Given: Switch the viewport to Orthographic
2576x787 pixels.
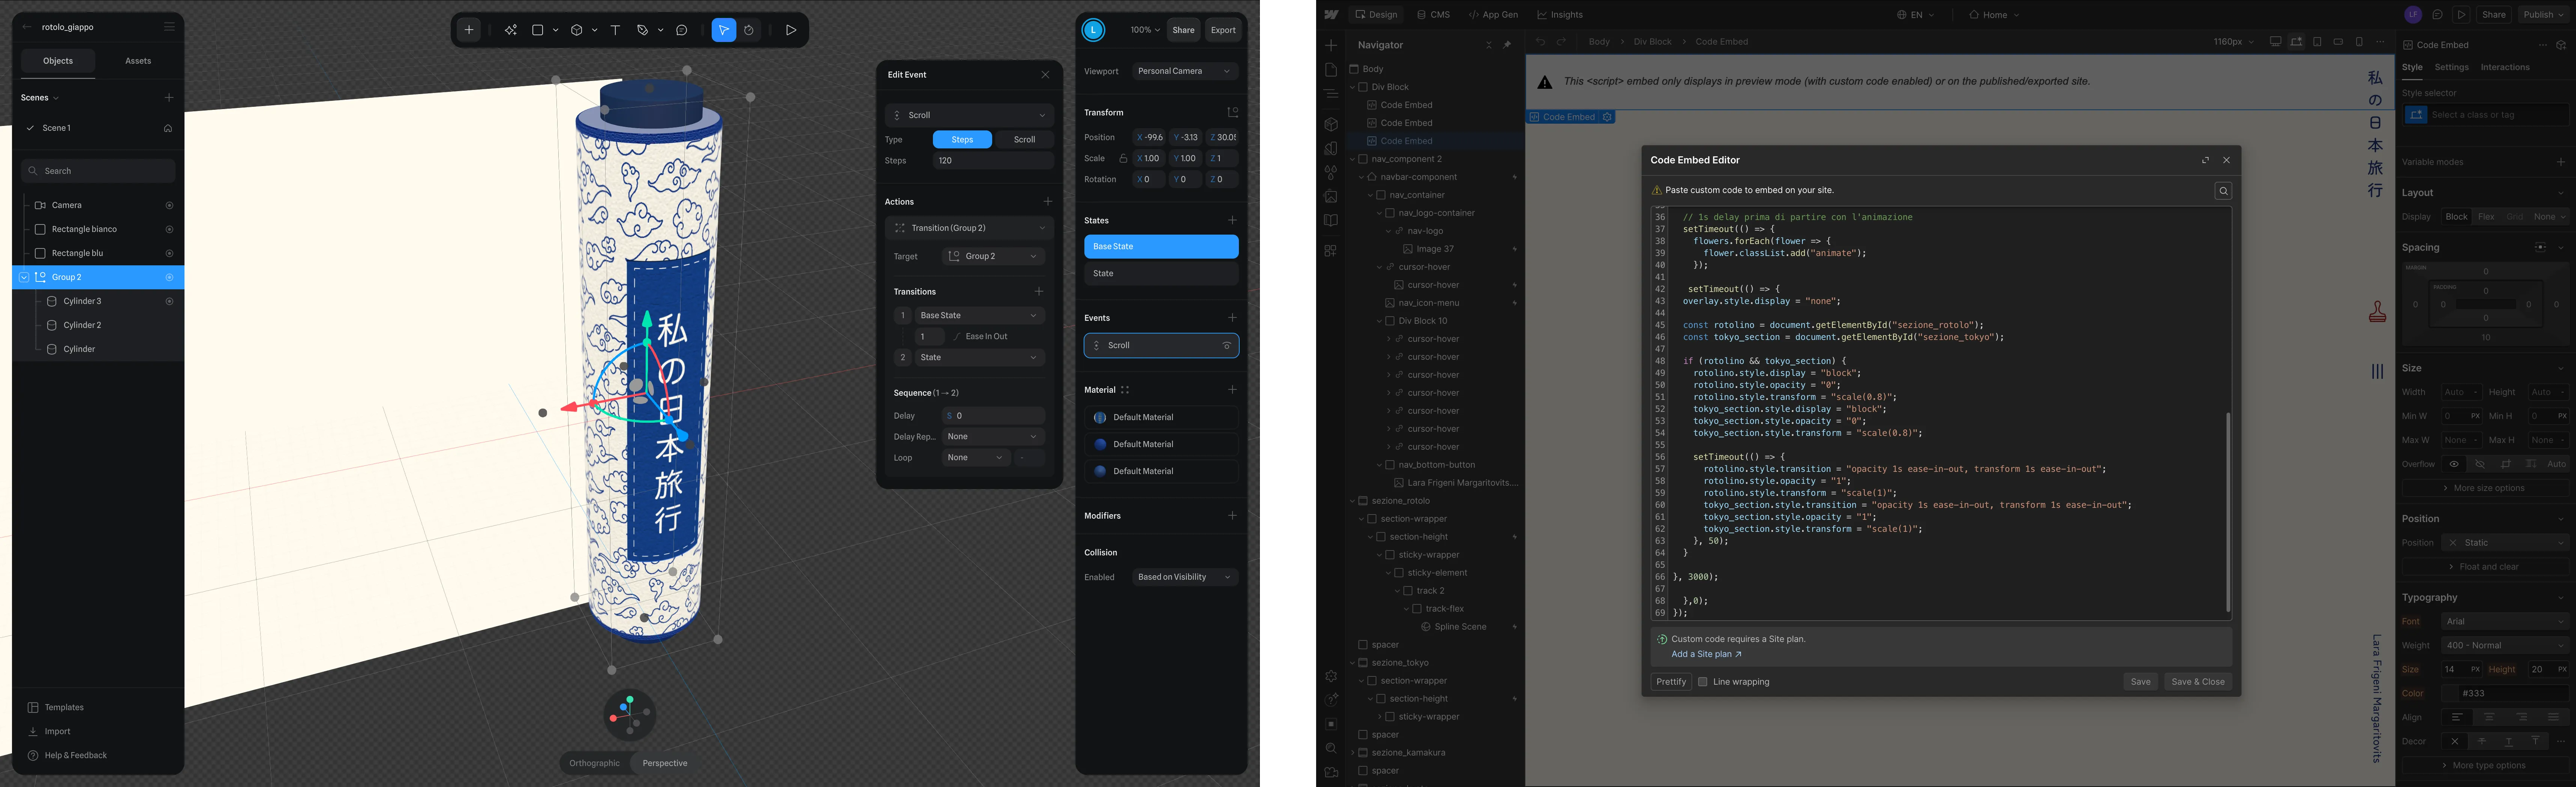Looking at the screenshot, I should pos(594,763).
